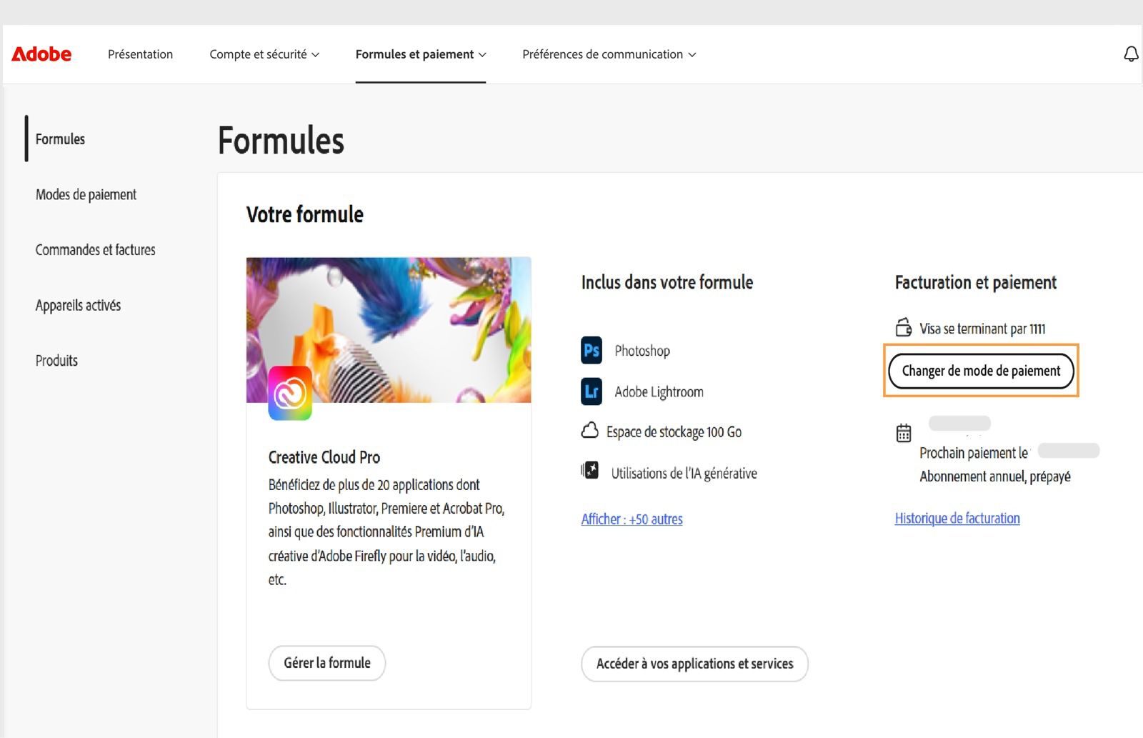Go to Commandes et factures

click(x=95, y=249)
